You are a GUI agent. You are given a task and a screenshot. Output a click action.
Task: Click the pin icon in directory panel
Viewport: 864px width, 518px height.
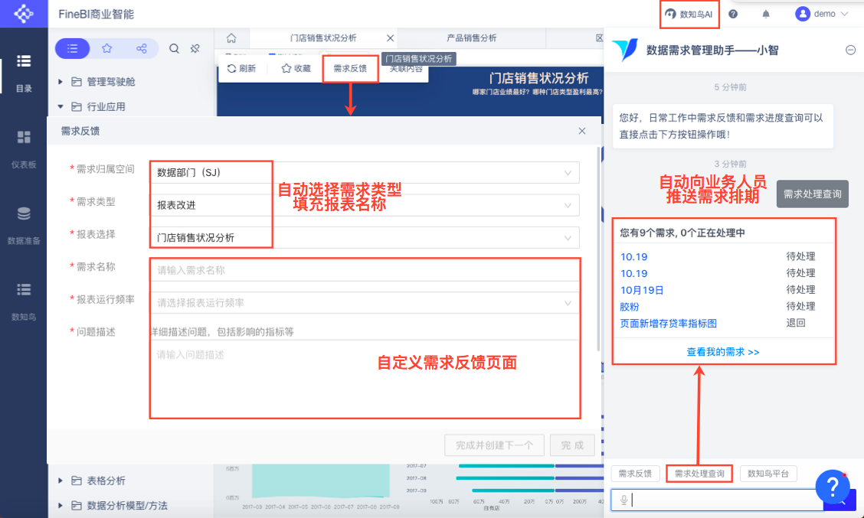click(195, 48)
